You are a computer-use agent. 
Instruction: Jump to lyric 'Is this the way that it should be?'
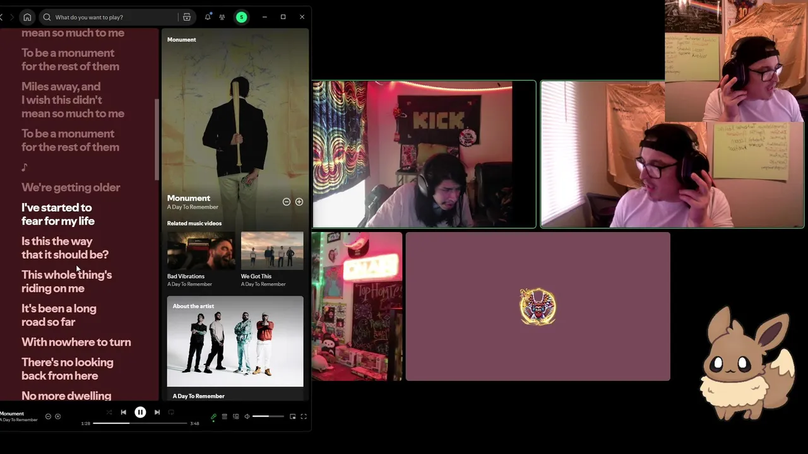65,248
